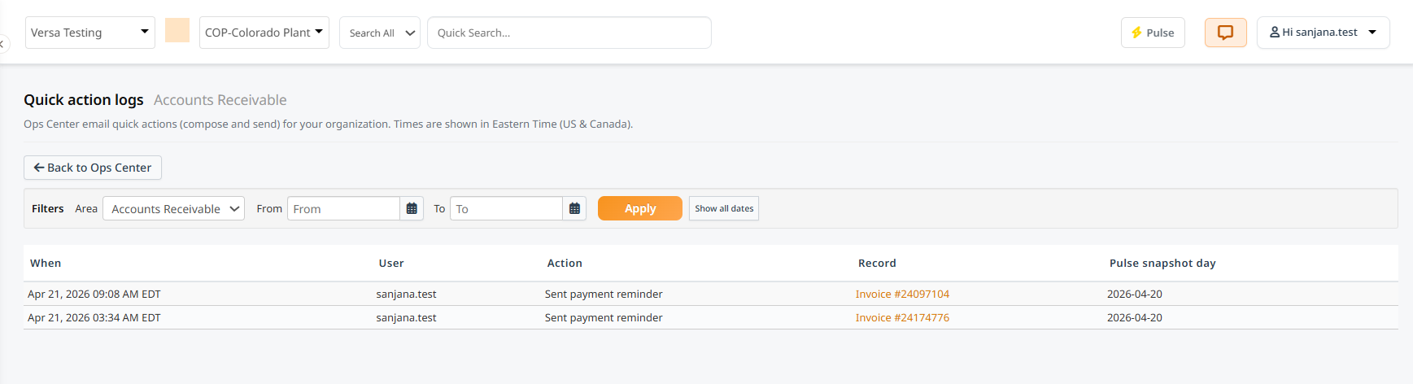Click the User column header
Viewport: 1413px width, 384px height.
tap(391, 263)
